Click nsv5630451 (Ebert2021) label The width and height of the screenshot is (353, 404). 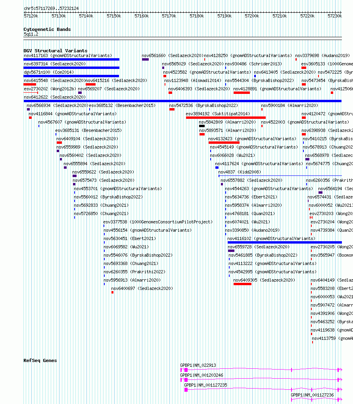pyautogui.click(x=130, y=238)
